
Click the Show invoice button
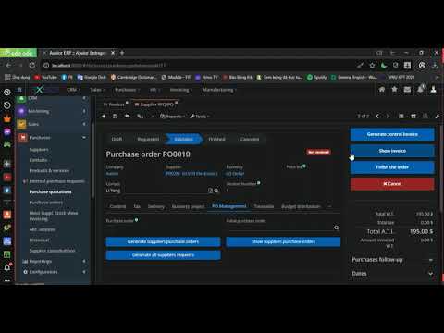point(392,151)
